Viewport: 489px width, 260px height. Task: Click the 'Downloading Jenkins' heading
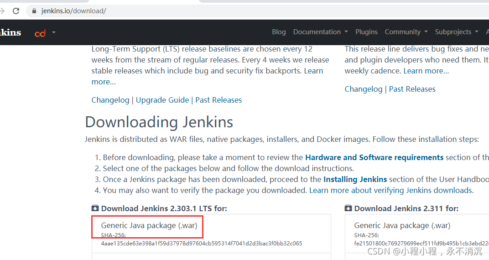159,122
